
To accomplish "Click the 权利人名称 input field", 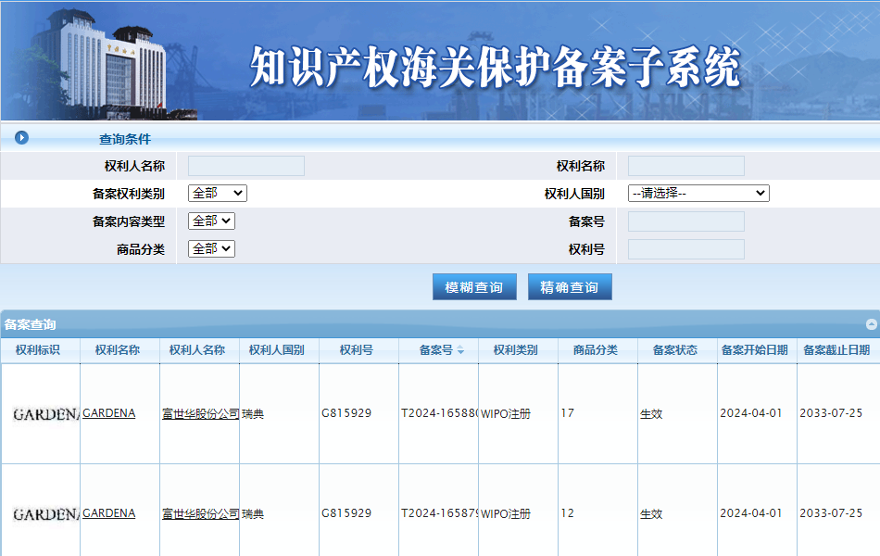I will point(245,165).
